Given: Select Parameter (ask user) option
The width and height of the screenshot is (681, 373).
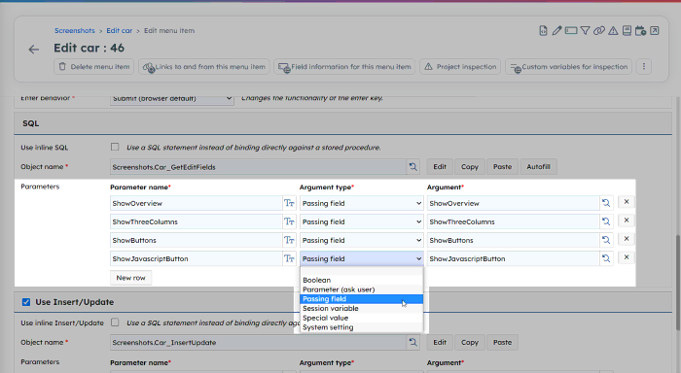Looking at the screenshot, I should click(361, 289).
